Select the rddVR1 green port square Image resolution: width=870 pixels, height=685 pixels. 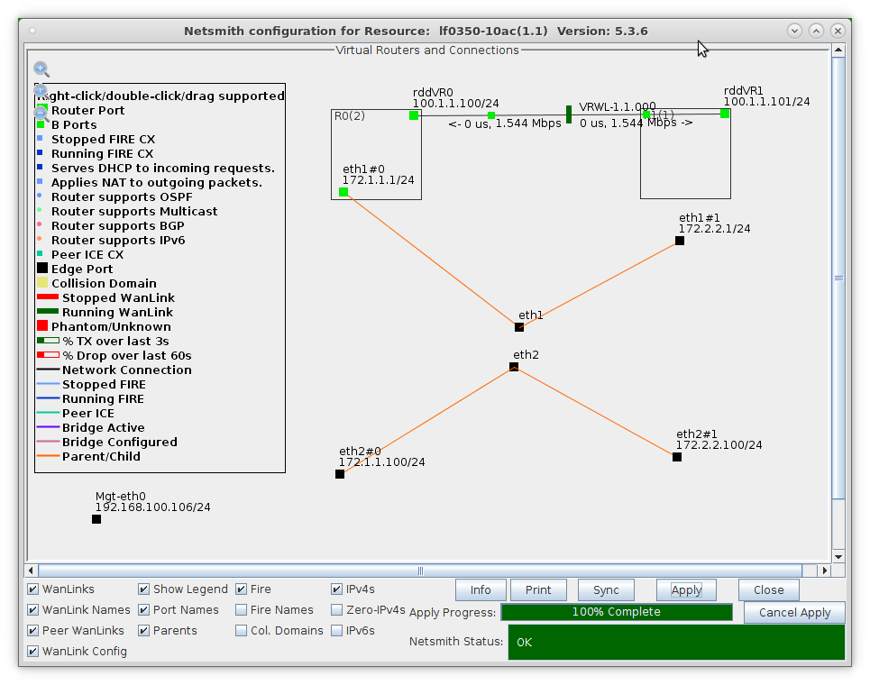(x=725, y=114)
